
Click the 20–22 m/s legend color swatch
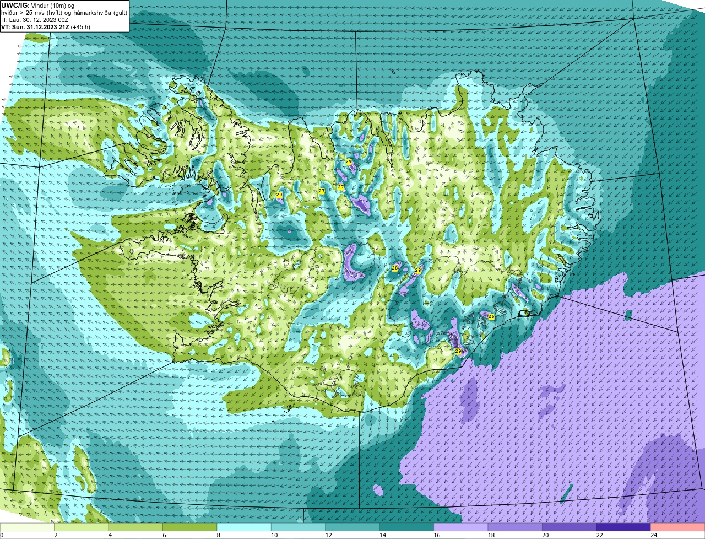[570, 527]
